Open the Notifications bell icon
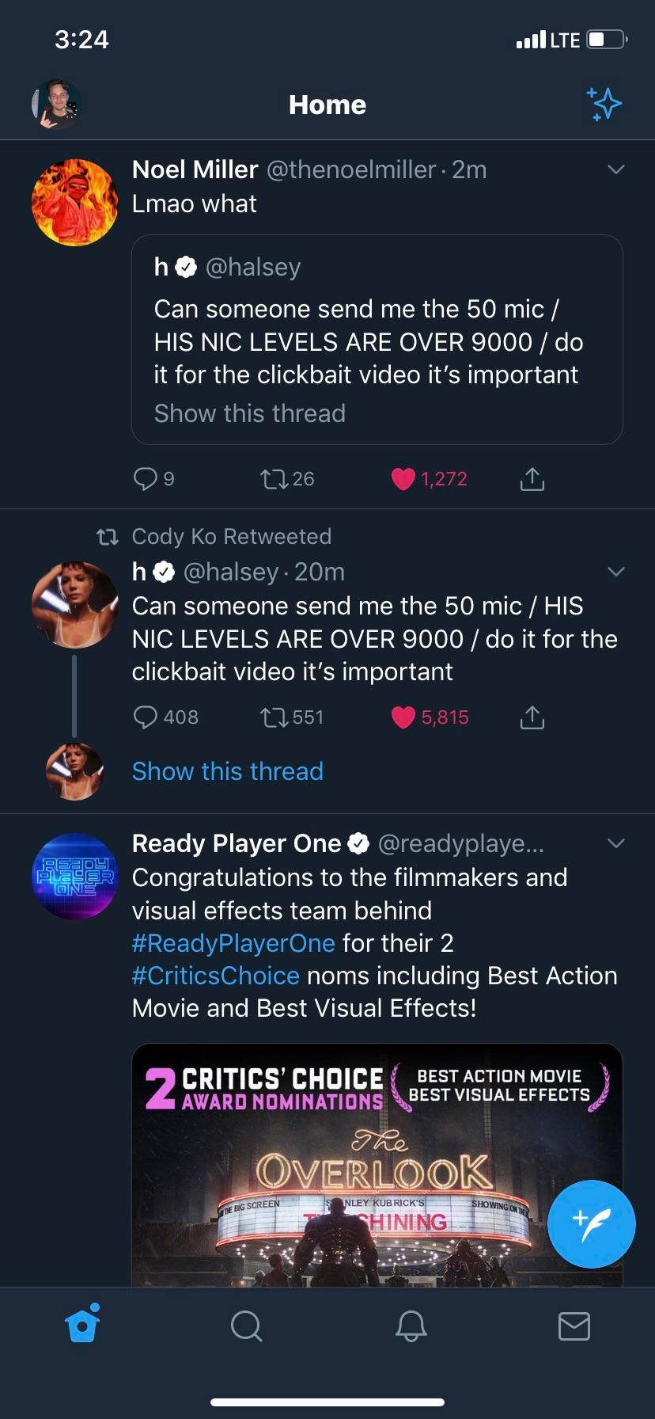 pos(411,1326)
